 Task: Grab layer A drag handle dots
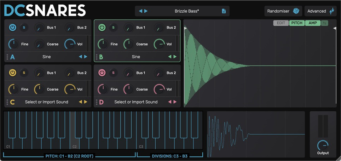pos(7,57)
